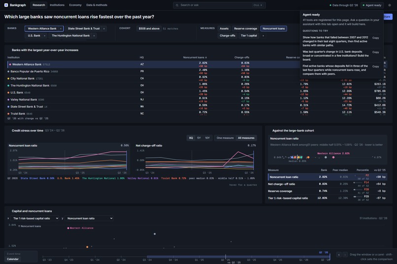Screen dimensions: 397x264
Task: Open the Economy tab
Action: pyautogui.click(x=75, y=5)
